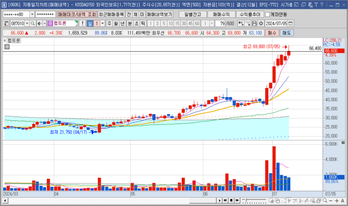Click the speaker sound icon

(x=39, y=23)
